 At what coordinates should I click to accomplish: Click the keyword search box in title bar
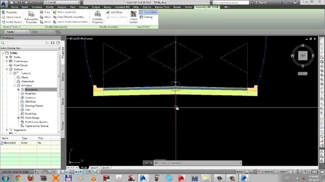pos(231,3)
